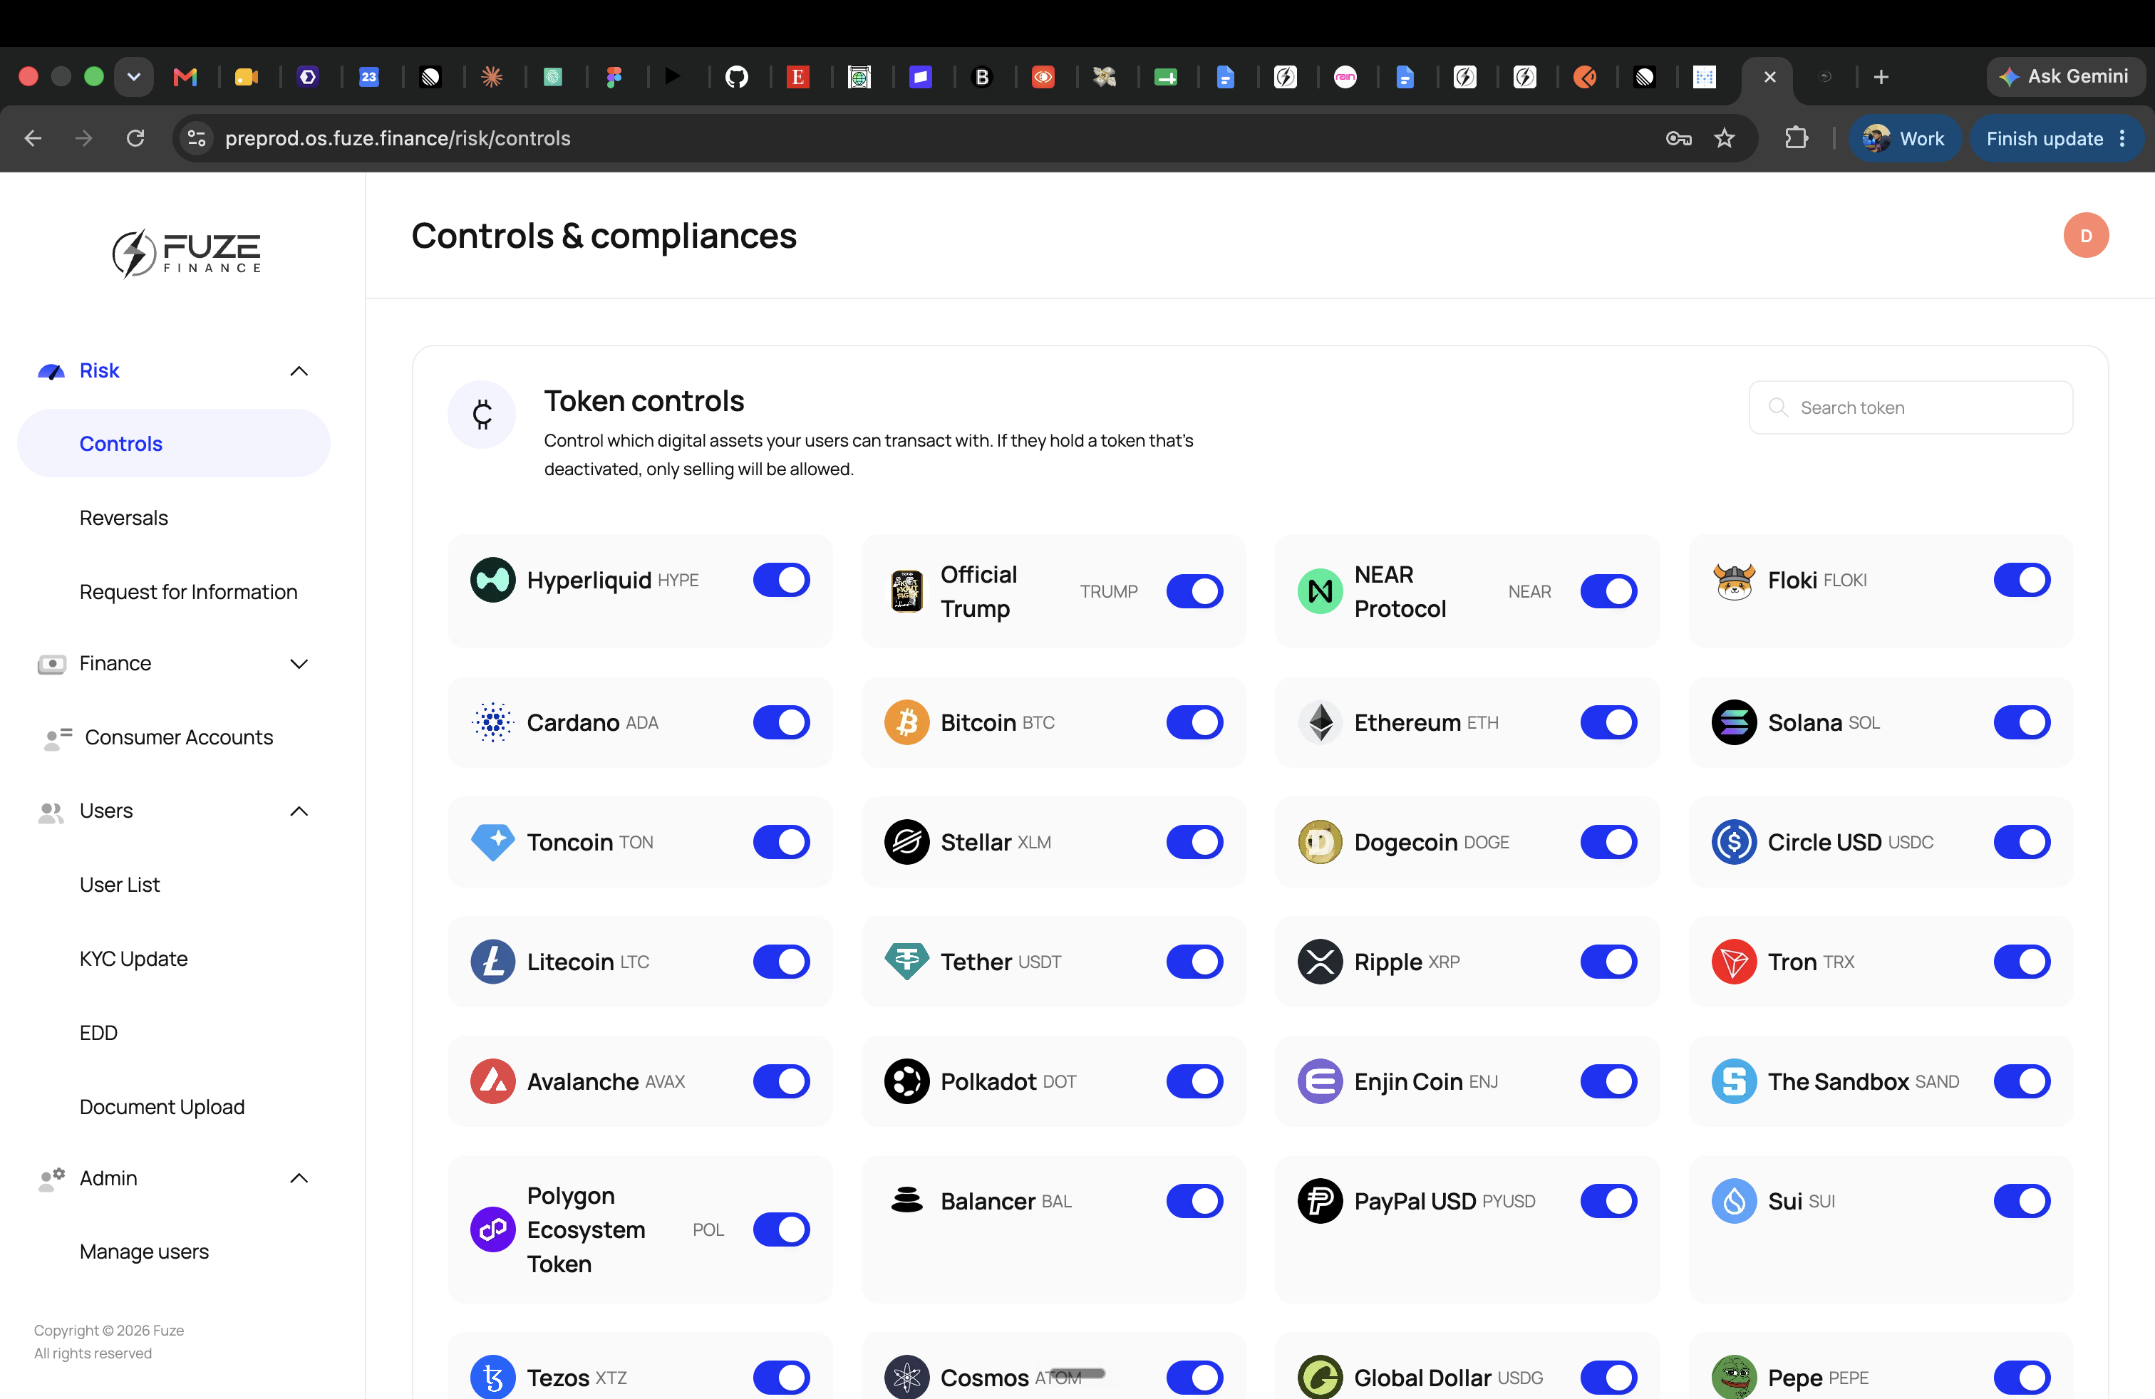
Task: Toggle the Tether USDT switch
Action: coord(1194,961)
